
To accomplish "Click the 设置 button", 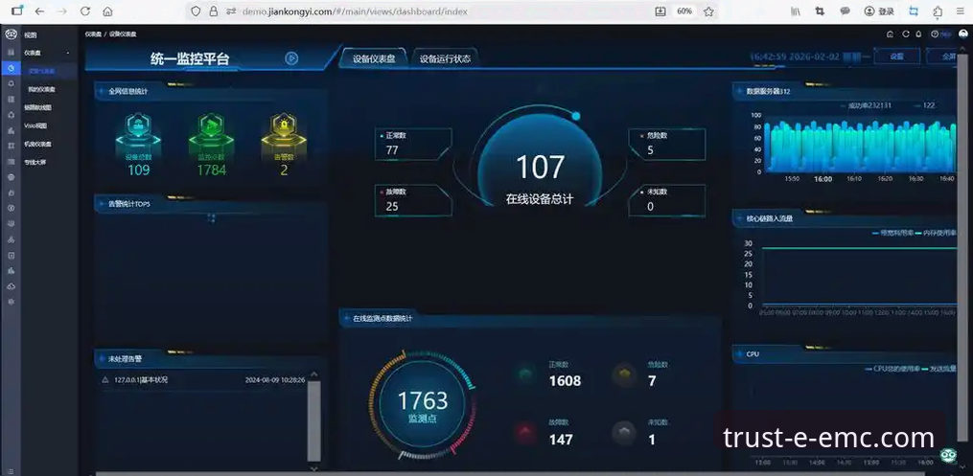I will pyautogui.click(x=896, y=57).
